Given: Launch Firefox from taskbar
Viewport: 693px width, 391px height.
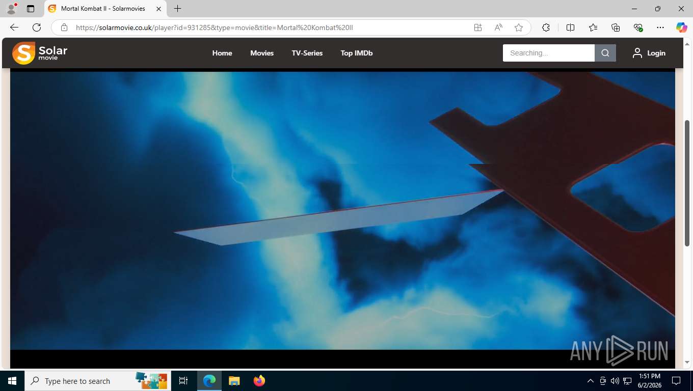Looking at the screenshot, I should 259,381.
